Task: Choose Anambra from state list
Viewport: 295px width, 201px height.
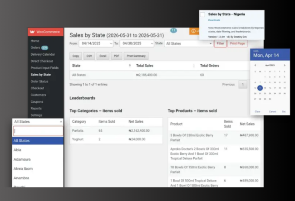Action: click(x=38, y=178)
